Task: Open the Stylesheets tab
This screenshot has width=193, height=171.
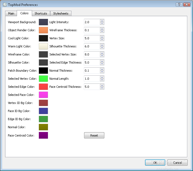Action: pos(61,13)
